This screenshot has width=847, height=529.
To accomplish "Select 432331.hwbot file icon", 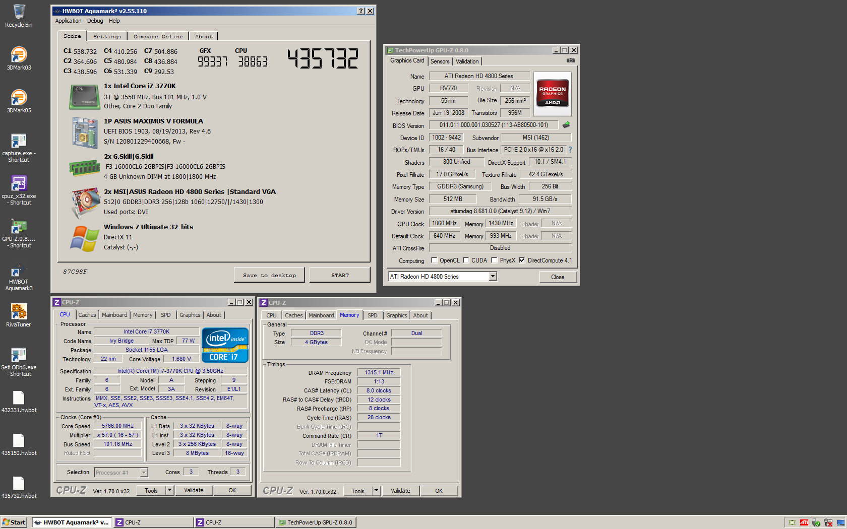I will pyautogui.click(x=19, y=402).
